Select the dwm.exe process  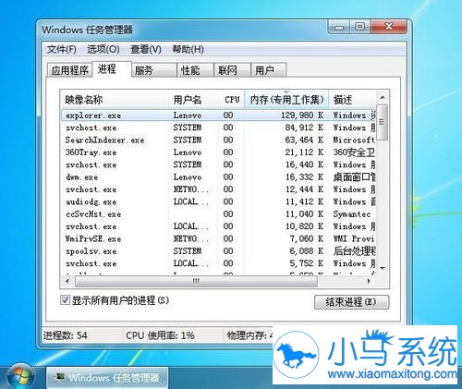(x=218, y=177)
